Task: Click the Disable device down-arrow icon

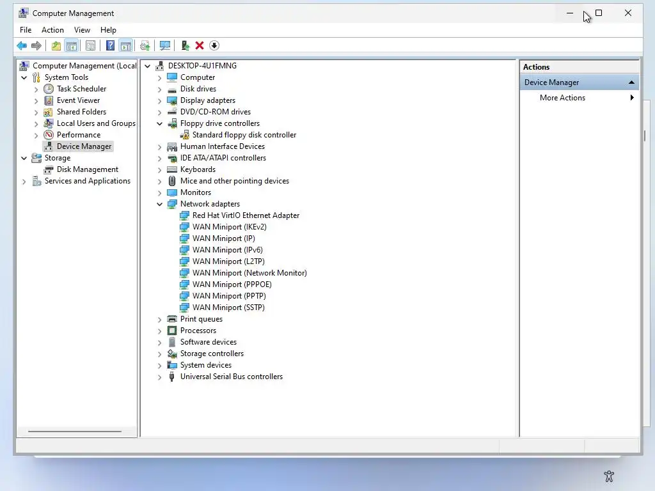Action: click(214, 45)
